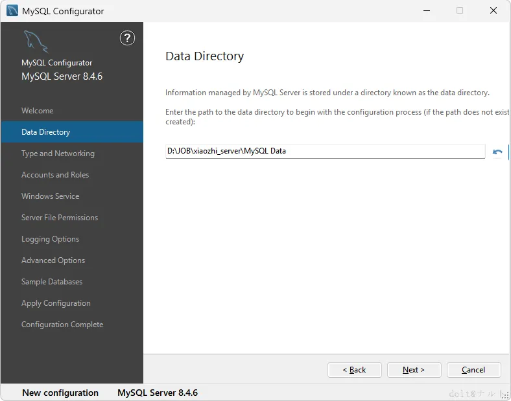This screenshot has width=511, height=401.
Task: Focus the data directory path field
Action: pos(324,151)
